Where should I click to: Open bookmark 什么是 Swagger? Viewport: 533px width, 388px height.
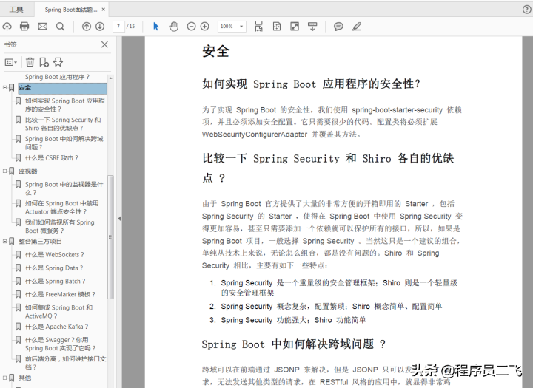(61, 344)
